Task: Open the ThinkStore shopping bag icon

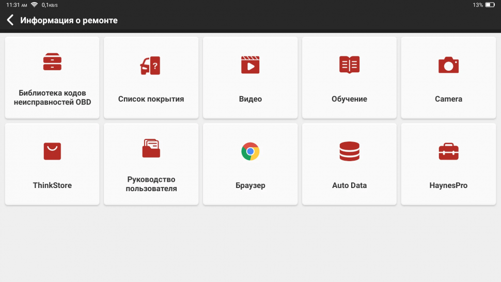Action: (x=52, y=151)
